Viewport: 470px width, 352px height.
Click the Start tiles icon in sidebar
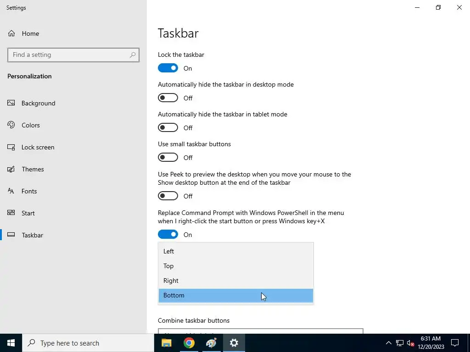coord(11,213)
